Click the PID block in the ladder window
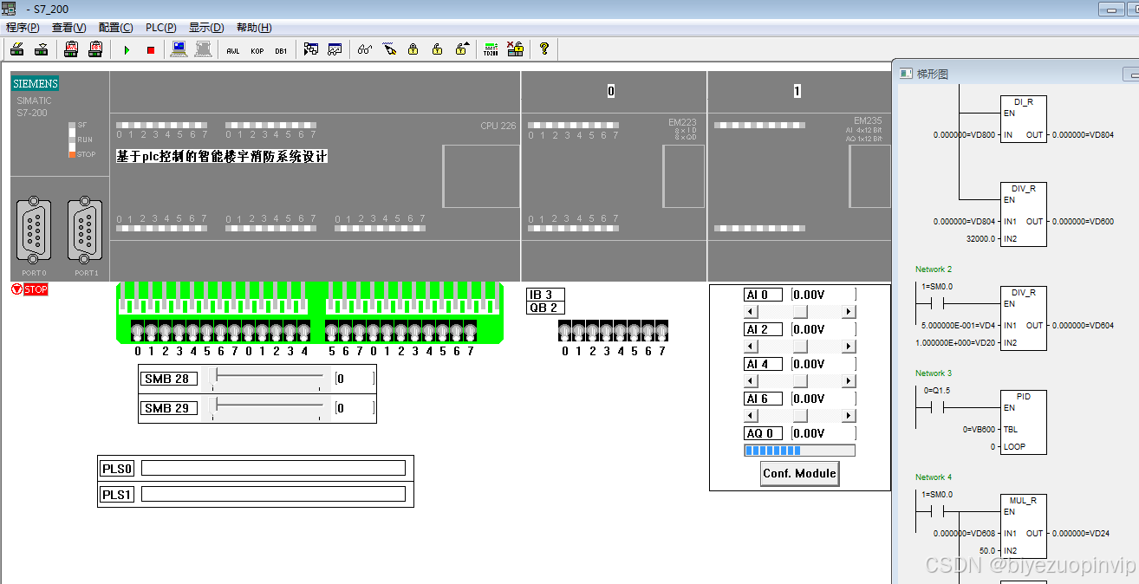Viewport: 1139px width, 584px height. click(x=1024, y=422)
